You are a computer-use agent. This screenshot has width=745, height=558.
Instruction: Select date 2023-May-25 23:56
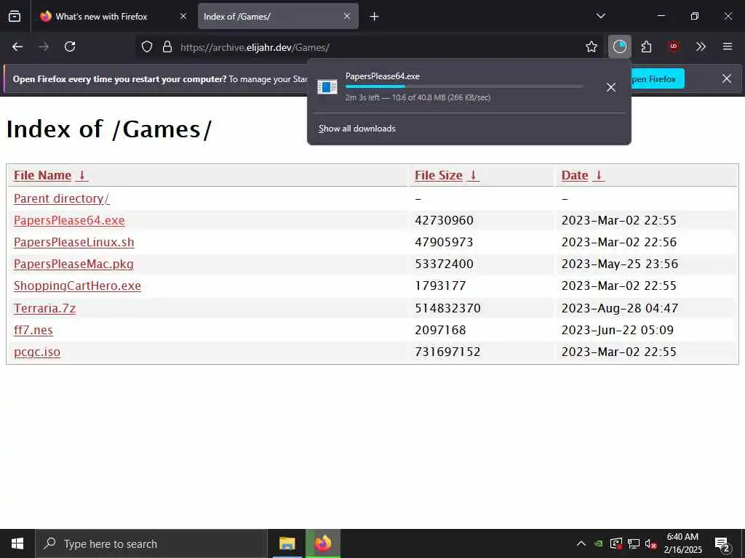(620, 264)
